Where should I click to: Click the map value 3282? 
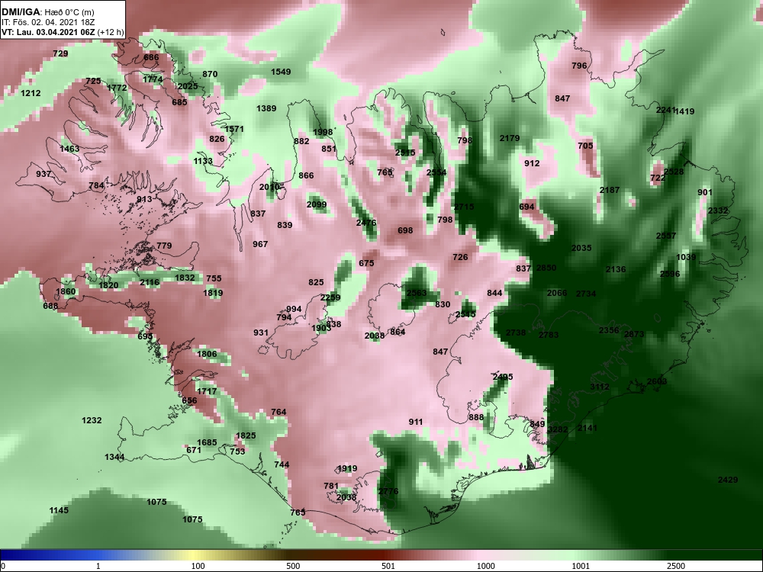pos(558,429)
